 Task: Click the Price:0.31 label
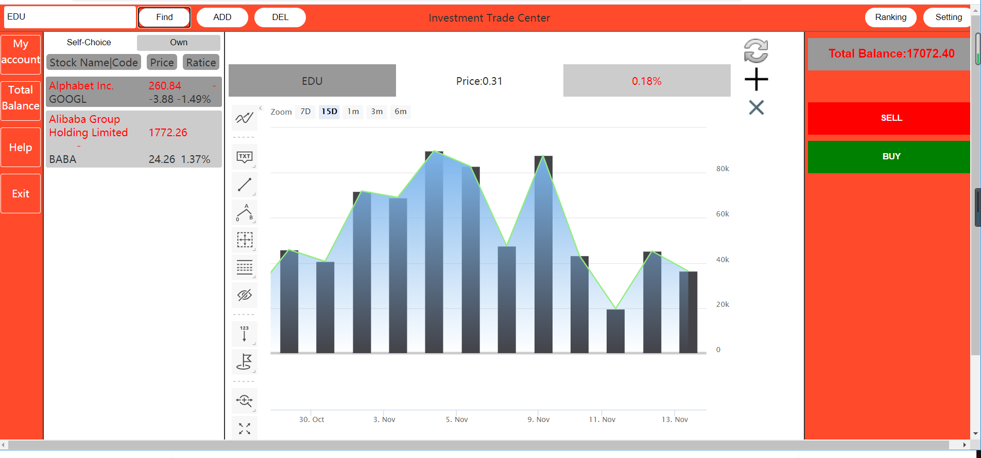479,81
